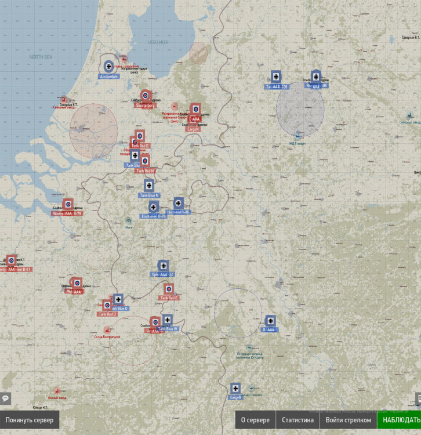
Task: Open the chat speech bubble icon
Action: pyautogui.click(x=5, y=398)
